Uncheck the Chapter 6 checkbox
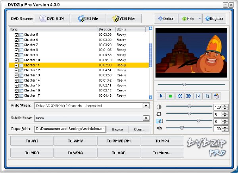The image size is (238, 173). tap(16, 40)
